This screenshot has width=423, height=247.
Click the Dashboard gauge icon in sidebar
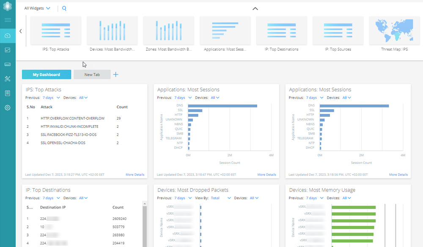tap(8, 36)
